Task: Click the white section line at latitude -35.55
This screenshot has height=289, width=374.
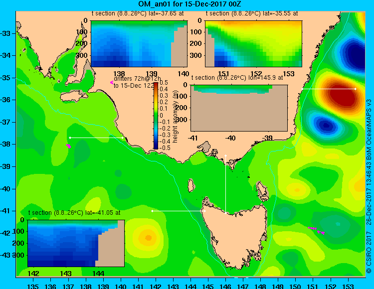Action: point(329,89)
